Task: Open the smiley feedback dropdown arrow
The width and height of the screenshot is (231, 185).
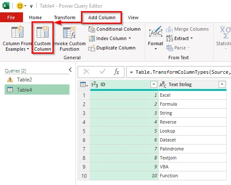Action: 25,6
